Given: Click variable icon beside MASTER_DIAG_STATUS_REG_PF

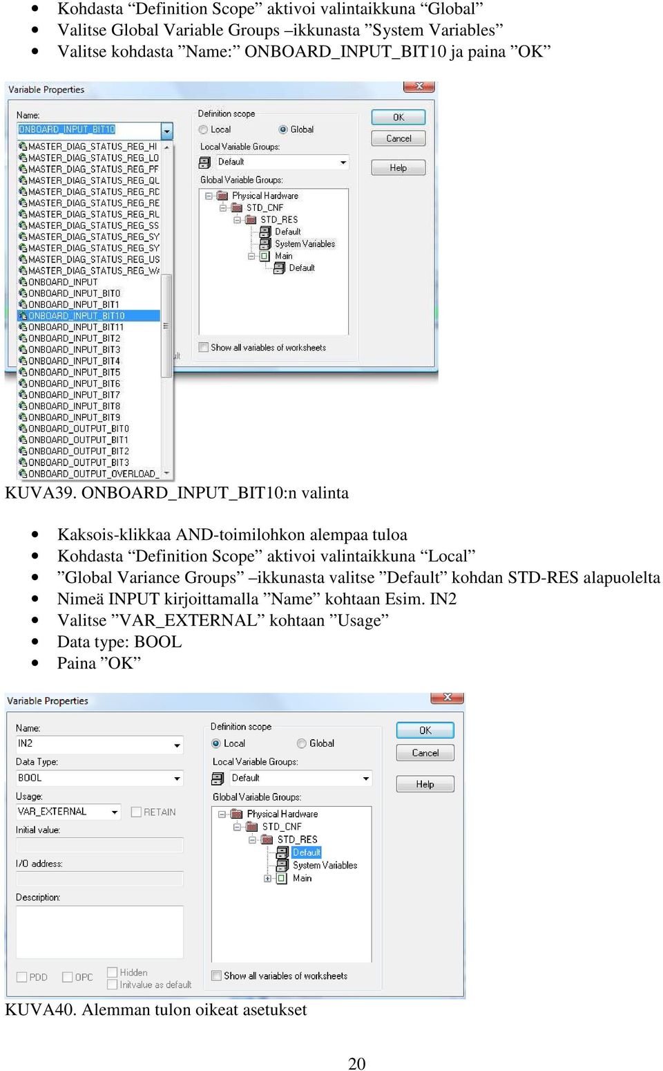Looking at the screenshot, I should coord(23,169).
